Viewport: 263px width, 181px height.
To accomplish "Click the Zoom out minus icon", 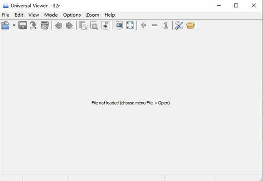I will point(154,26).
